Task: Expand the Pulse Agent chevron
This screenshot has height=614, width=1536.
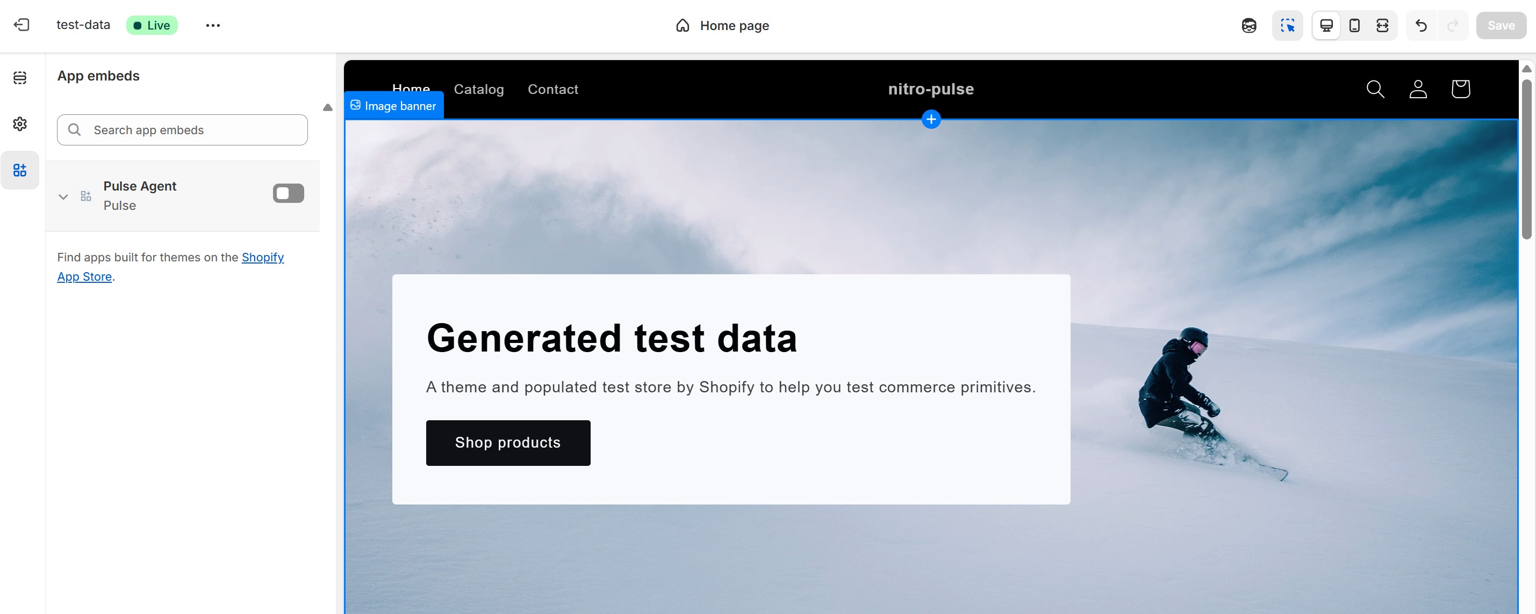Action: (x=63, y=196)
